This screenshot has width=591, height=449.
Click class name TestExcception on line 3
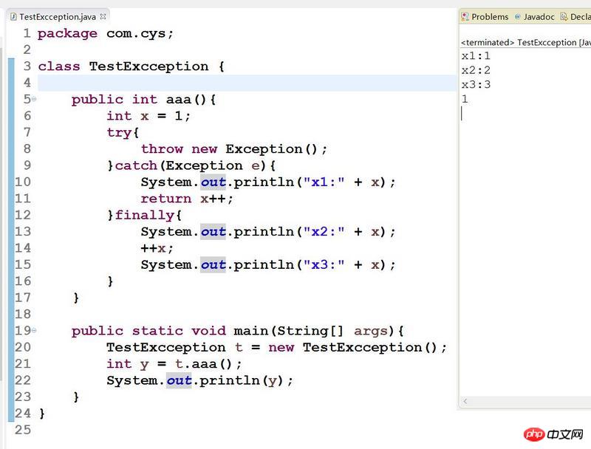[149, 66]
